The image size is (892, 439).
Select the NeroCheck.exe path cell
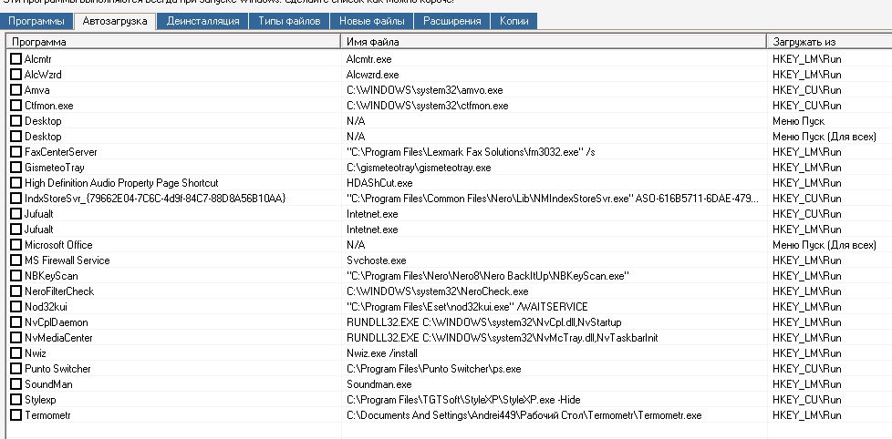(x=437, y=291)
